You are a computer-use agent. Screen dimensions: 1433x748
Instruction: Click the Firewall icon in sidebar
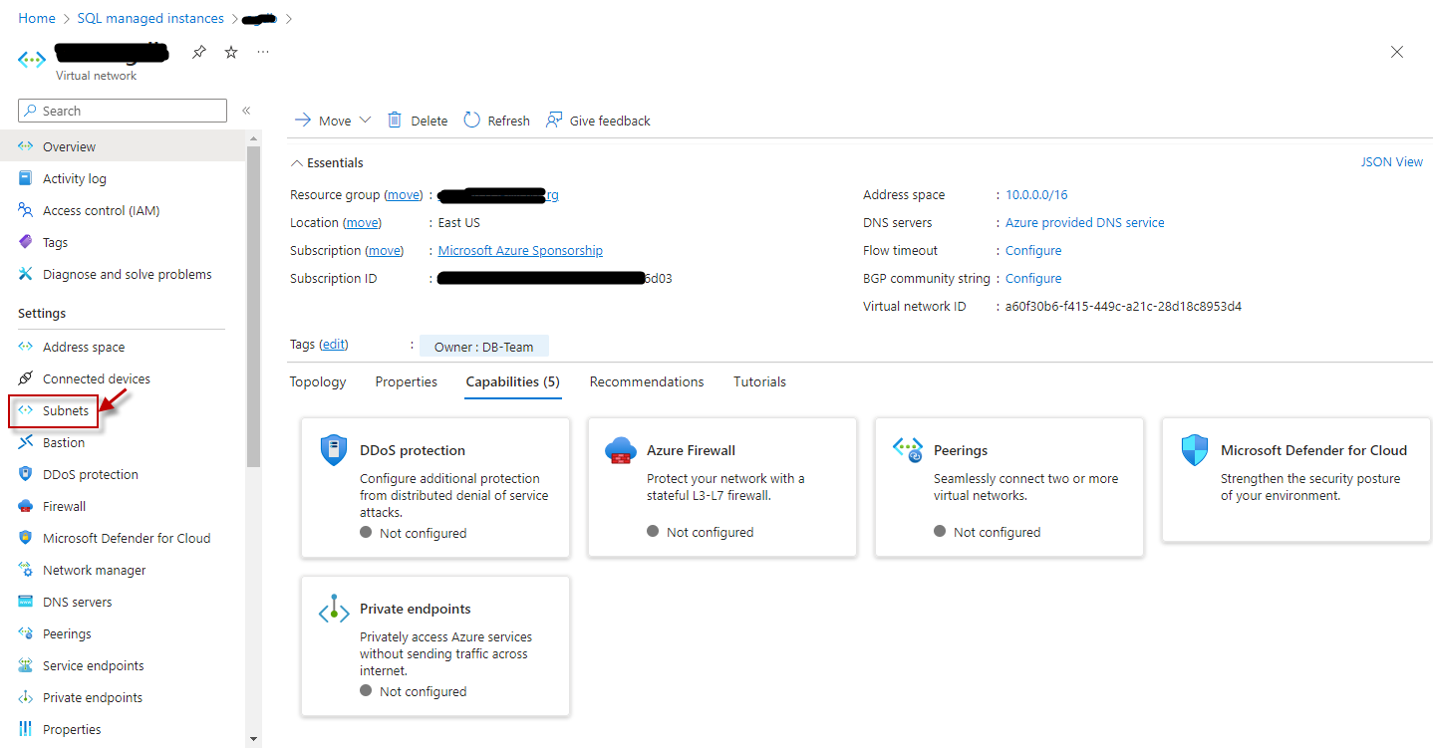pos(26,506)
